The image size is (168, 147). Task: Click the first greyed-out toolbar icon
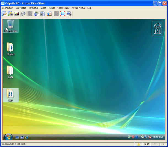point(30,14)
